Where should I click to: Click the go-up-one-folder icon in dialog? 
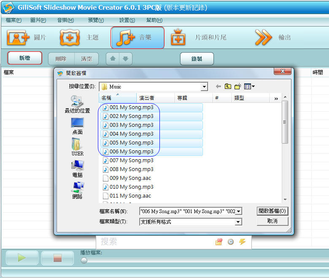(228, 86)
